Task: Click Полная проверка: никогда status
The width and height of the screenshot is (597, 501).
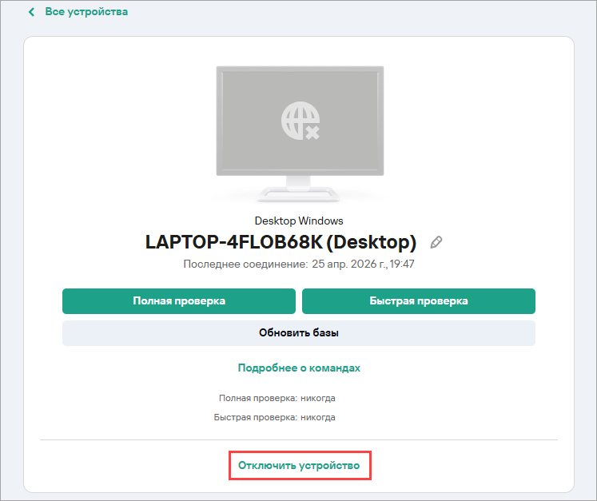Action: point(277,398)
